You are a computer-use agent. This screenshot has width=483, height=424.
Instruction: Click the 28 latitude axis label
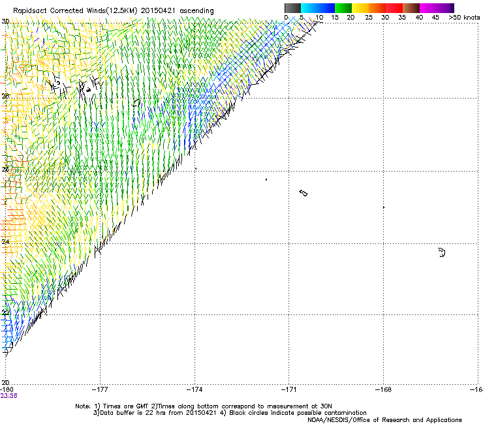click(x=5, y=96)
